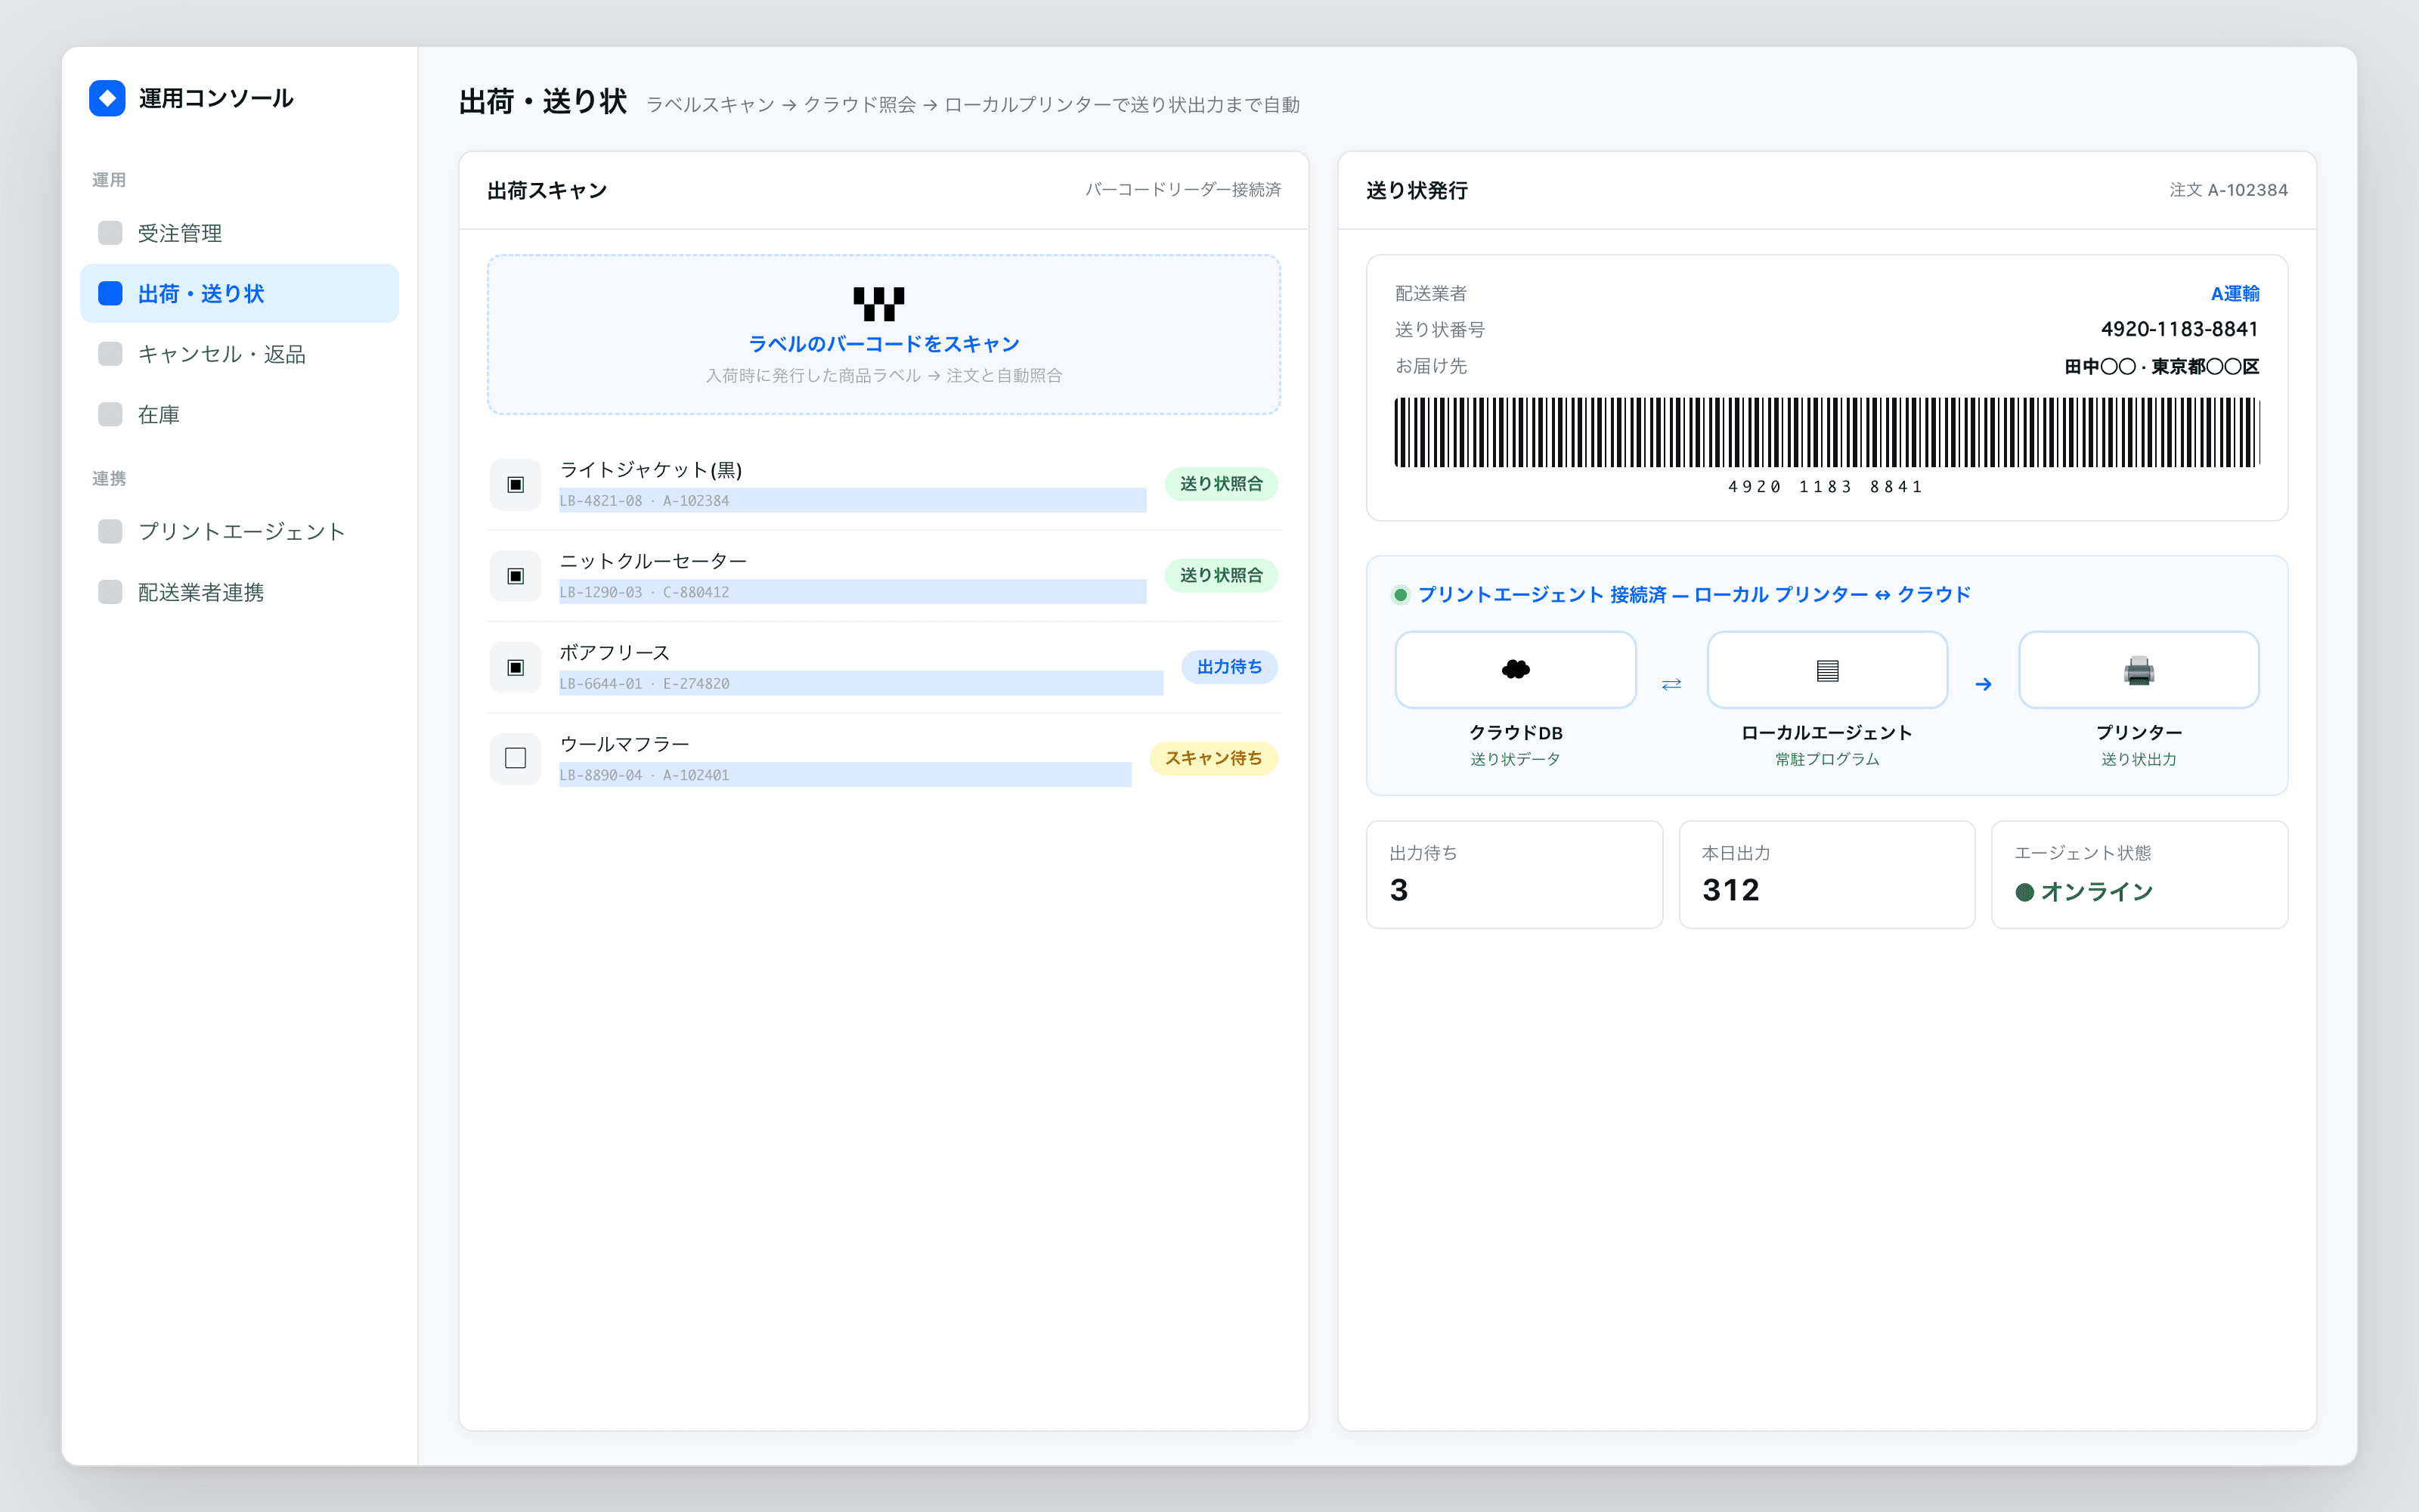2419x1512 pixels.
Task: Click the 出力待ち badge for ボアフリース
Action: 1229,667
